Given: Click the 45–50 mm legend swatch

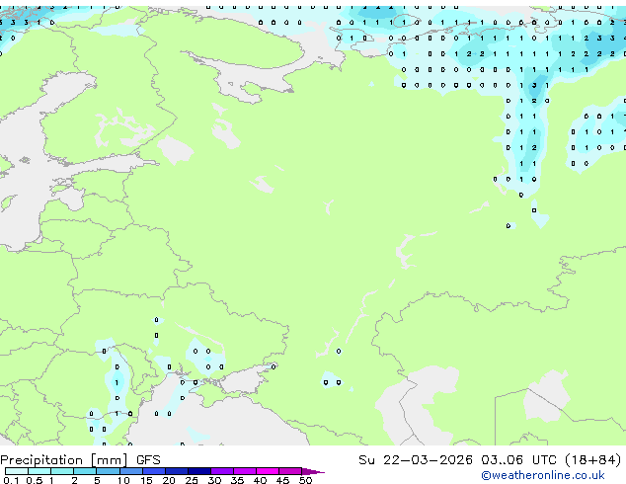Looking at the screenshot, I should (290, 471).
